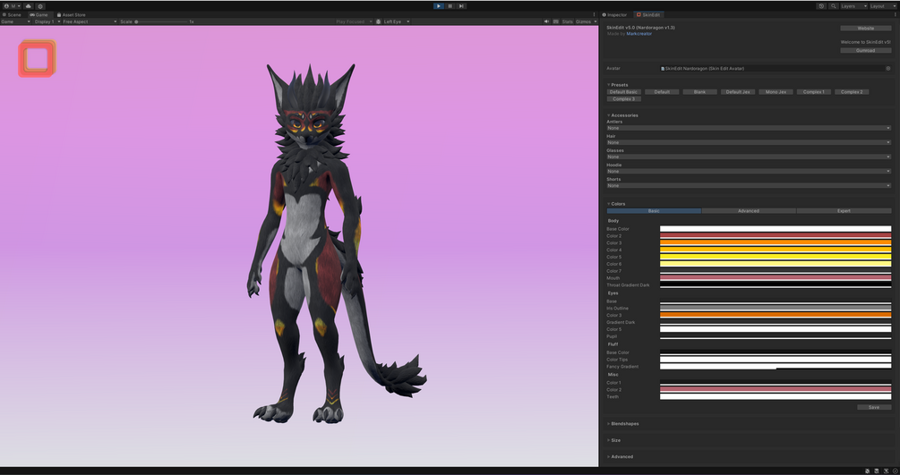Open the cloud services icon
The width and height of the screenshot is (900, 475).
tap(28, 6)
